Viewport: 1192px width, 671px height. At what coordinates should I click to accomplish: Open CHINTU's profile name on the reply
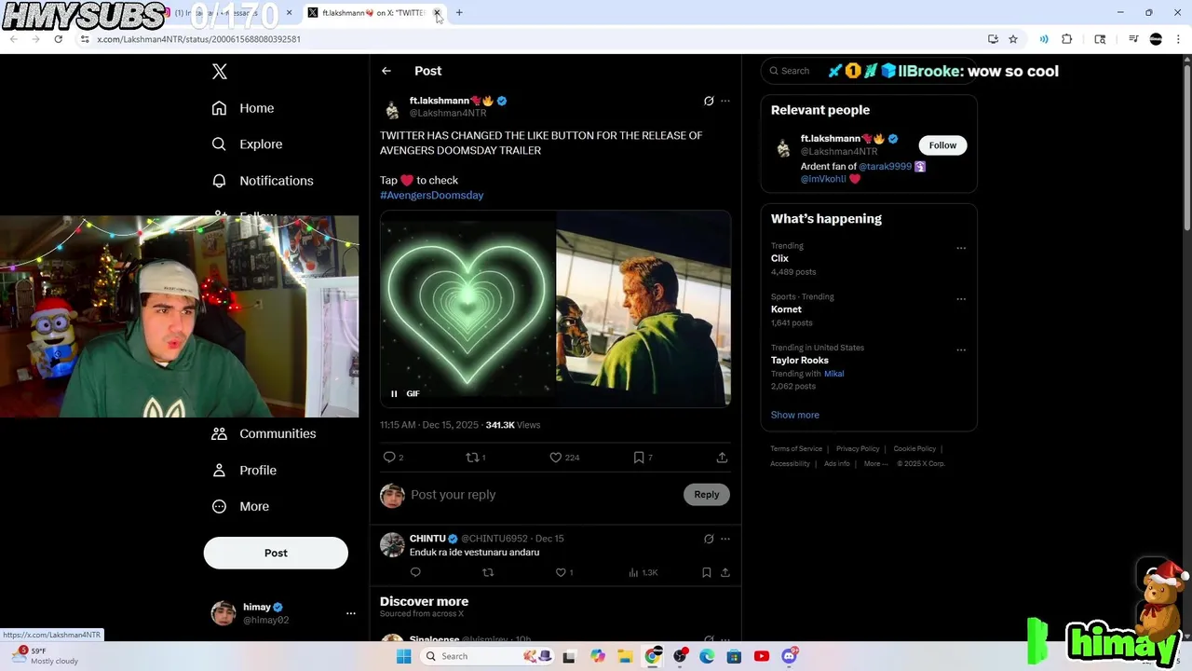427,539
